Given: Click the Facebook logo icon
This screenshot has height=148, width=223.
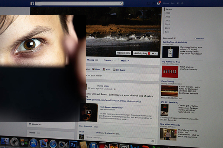Looking at the screenshot, I should (32, 3).
